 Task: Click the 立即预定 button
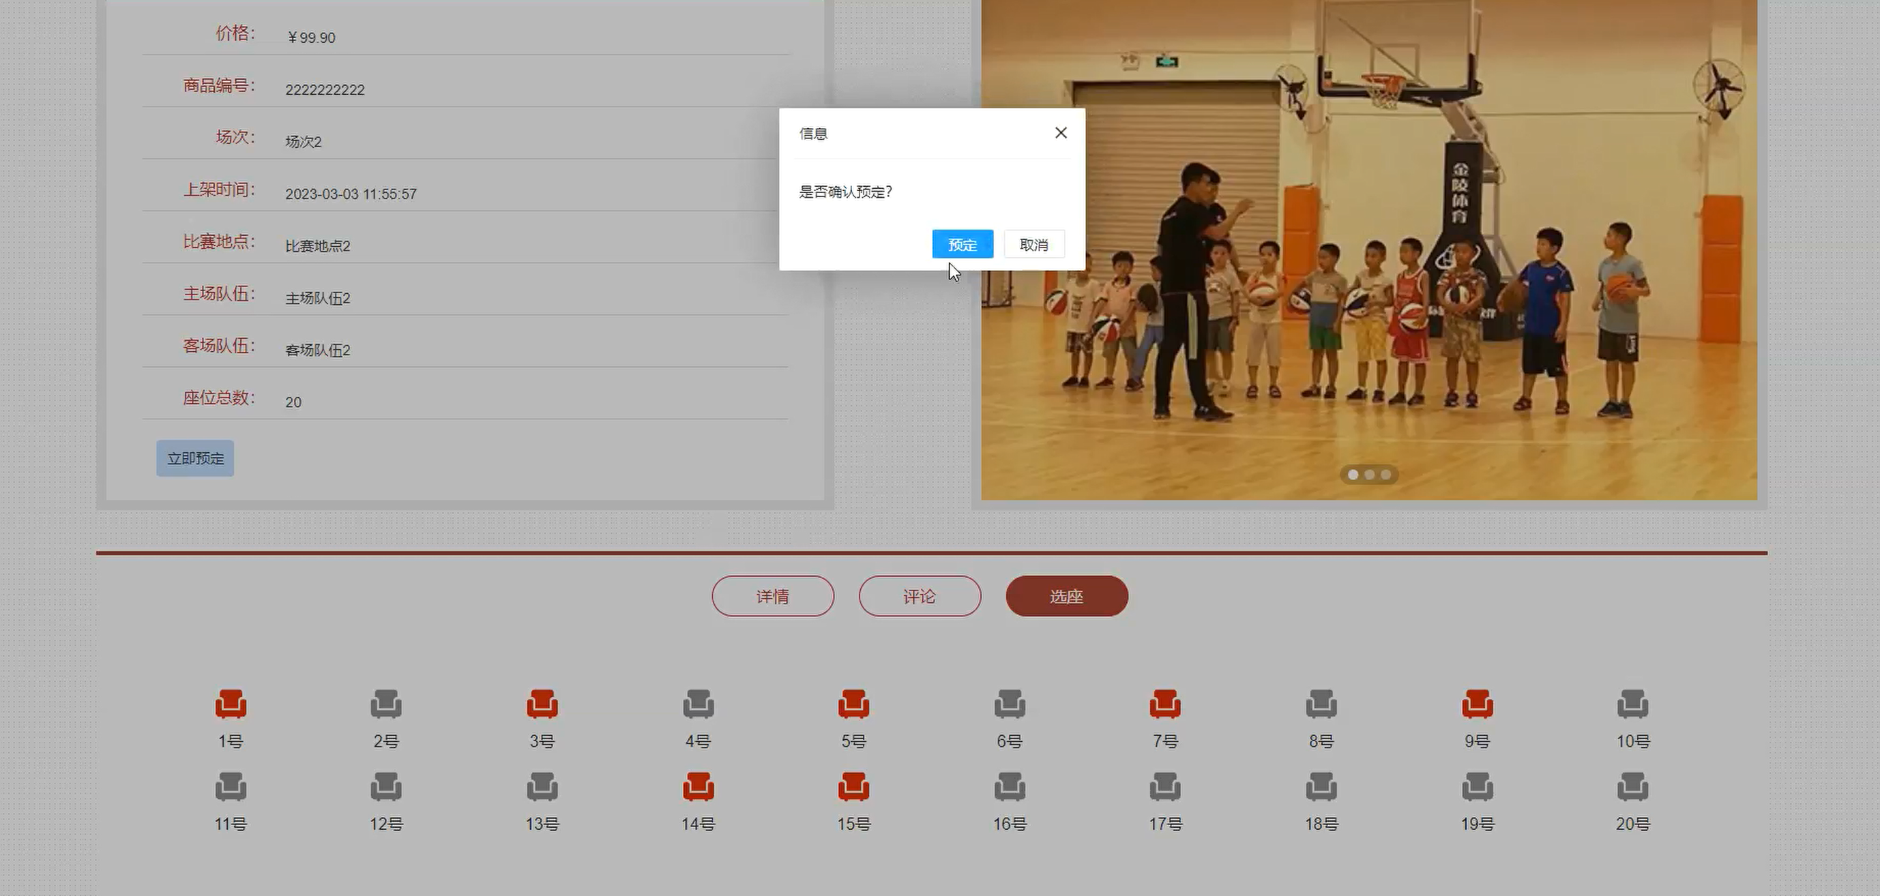click(x=195, y=458)
